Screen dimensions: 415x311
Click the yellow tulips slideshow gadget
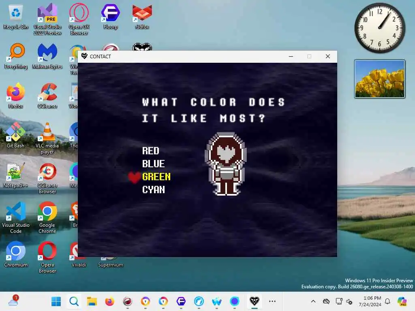[x=379, y=79]
